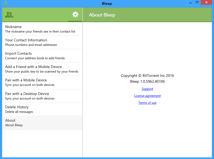Open the Delete History option
The height and width of the screenshot is (159, 214).
pyautogui.click(x=43, y=109)
